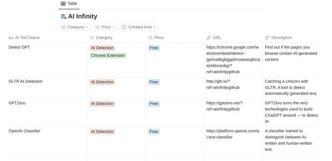Click the text lines icon in Description header

267,37
